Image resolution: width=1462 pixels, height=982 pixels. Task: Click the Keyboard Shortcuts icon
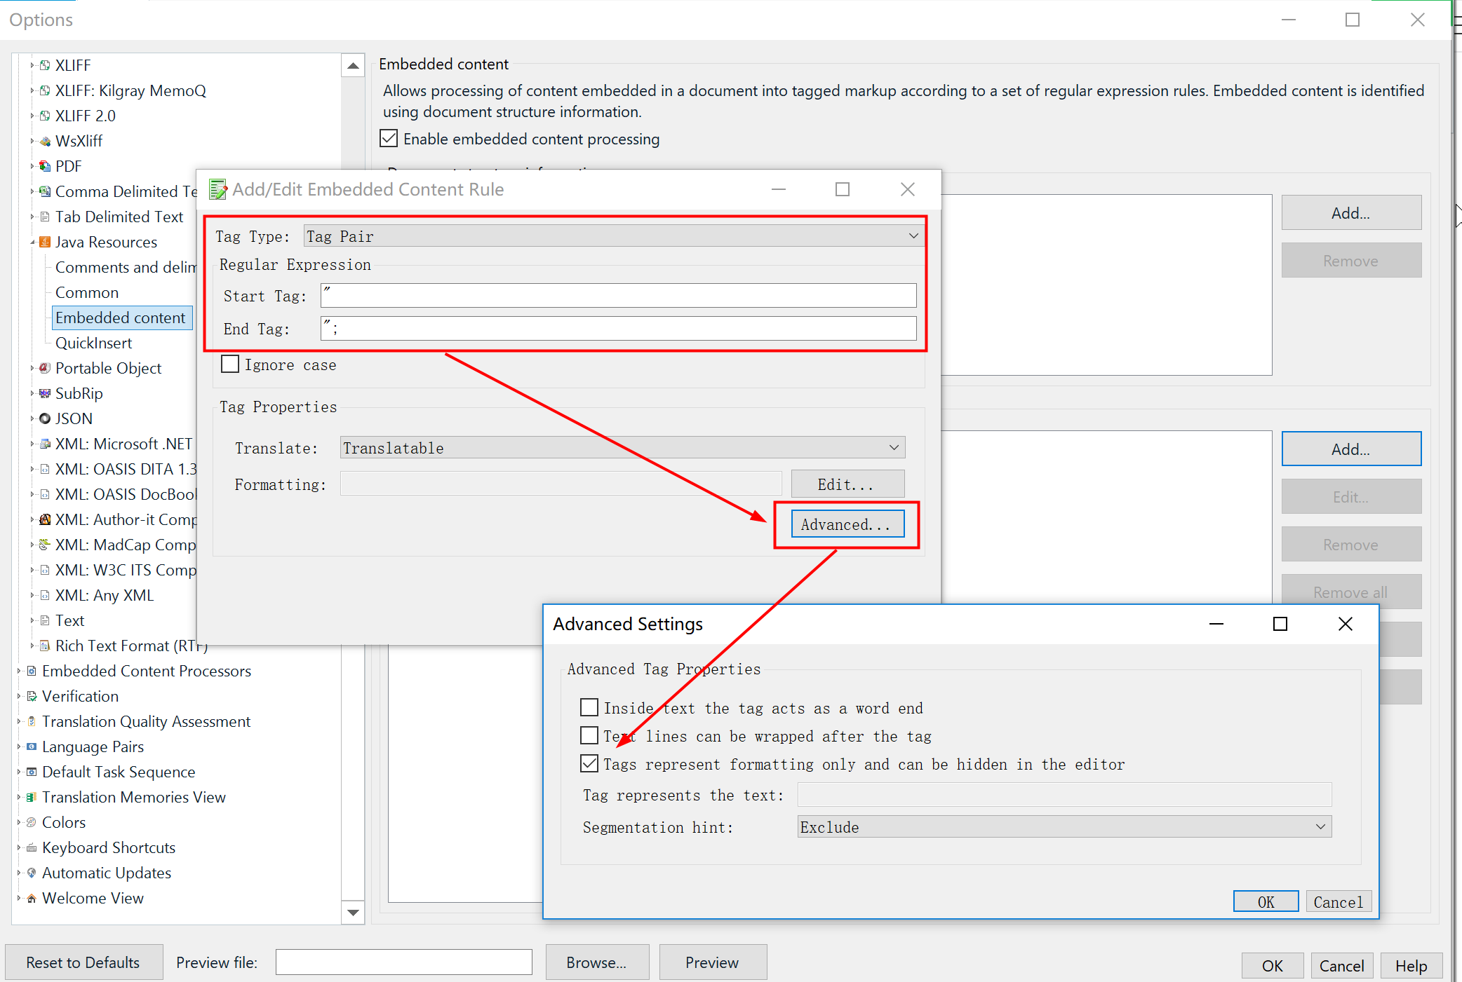(x=32, y=847)
